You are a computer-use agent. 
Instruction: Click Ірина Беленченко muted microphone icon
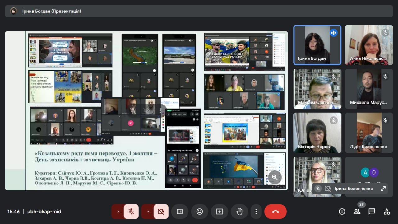318,189
